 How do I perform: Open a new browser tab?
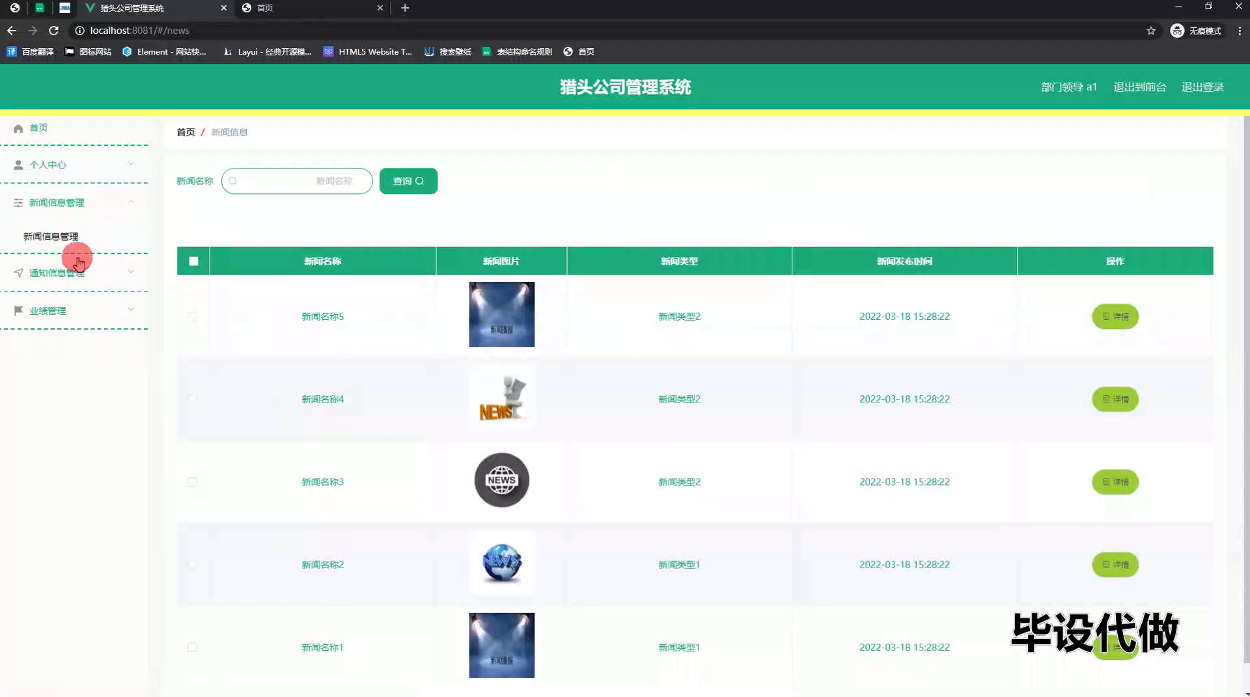[x=405, y=8]
